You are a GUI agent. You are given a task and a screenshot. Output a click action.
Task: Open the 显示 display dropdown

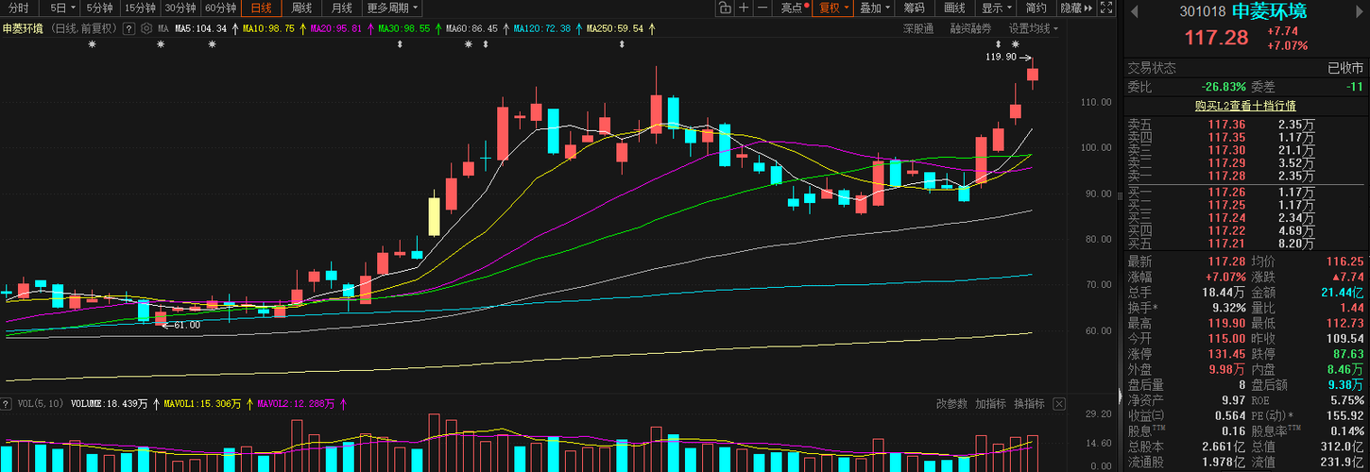click(x=996, y=8)
